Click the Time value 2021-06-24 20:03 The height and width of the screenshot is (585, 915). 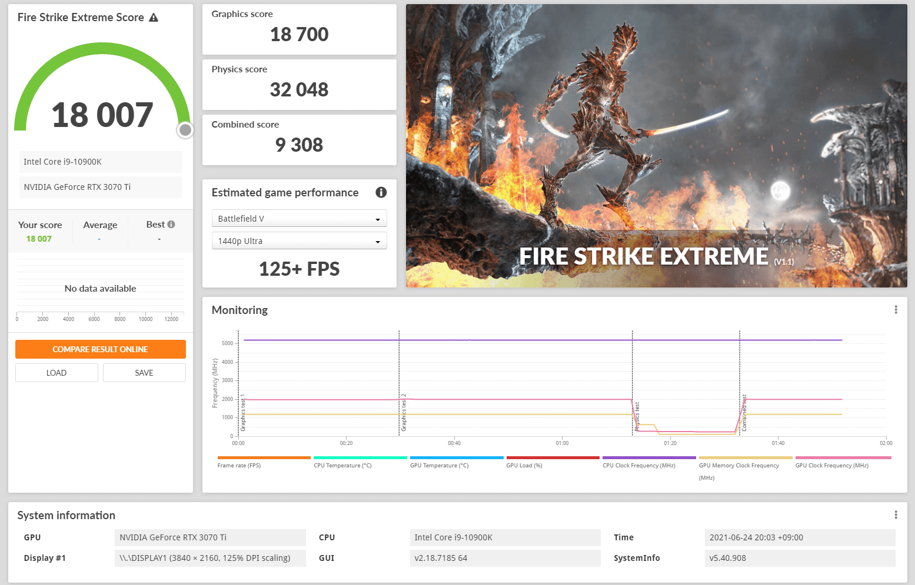click(800, 537)
